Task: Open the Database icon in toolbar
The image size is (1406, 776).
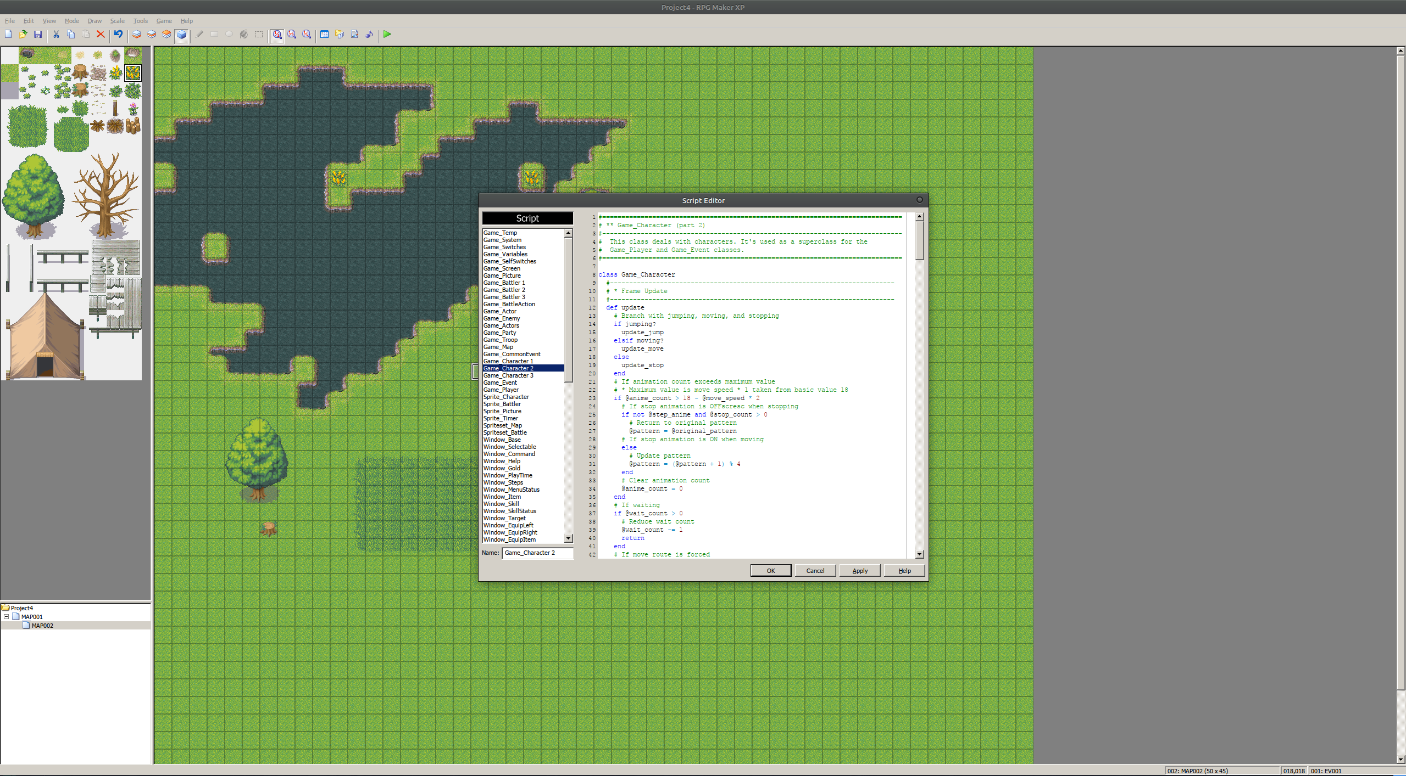Action: click(x=325, y=34)
